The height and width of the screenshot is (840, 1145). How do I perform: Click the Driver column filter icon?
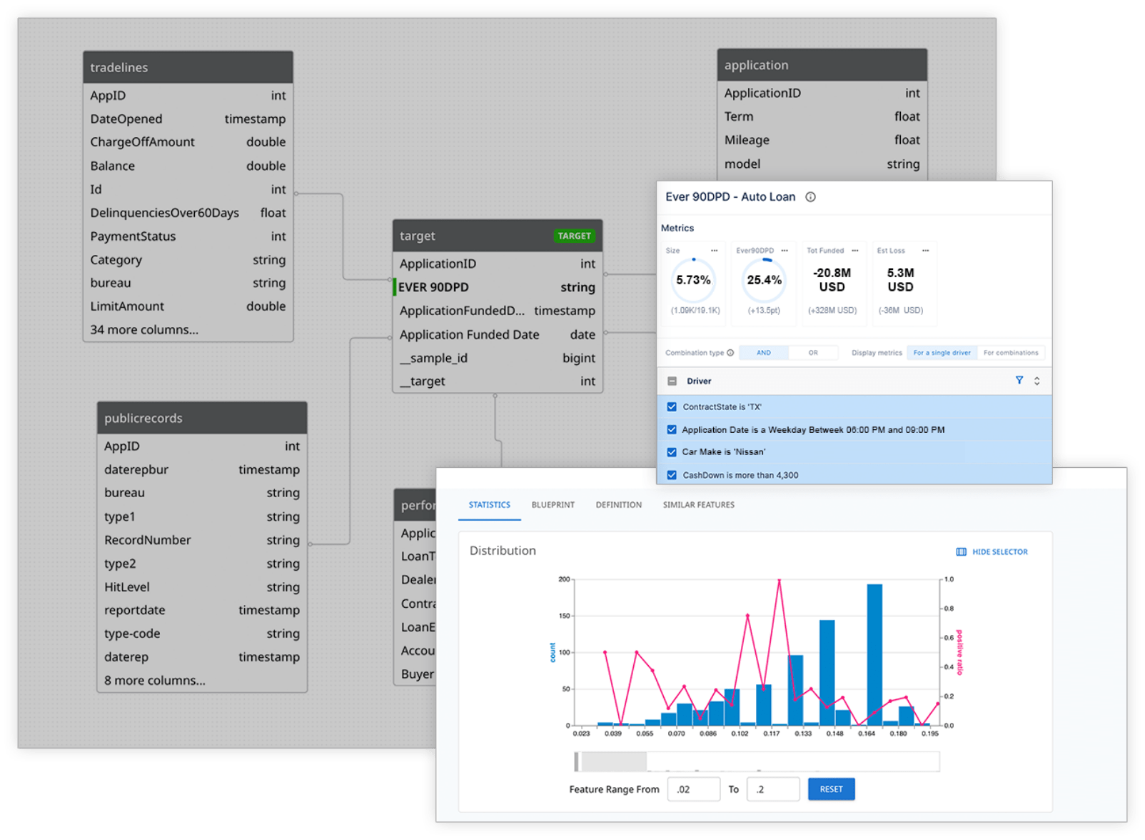1019,381
